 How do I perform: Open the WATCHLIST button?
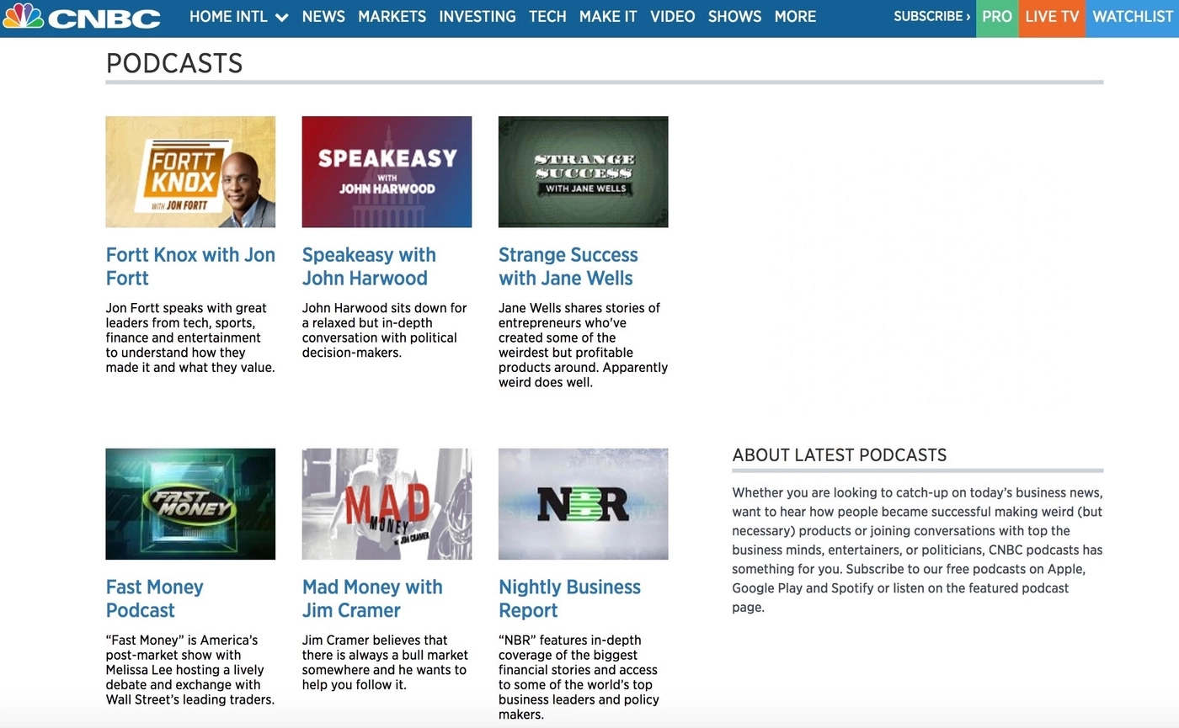click(1133, 18)
